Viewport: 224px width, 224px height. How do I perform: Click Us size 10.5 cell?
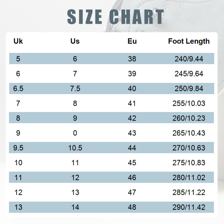75,148
